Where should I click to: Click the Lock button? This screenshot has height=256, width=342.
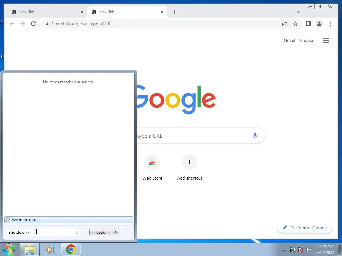coord(100,232)
